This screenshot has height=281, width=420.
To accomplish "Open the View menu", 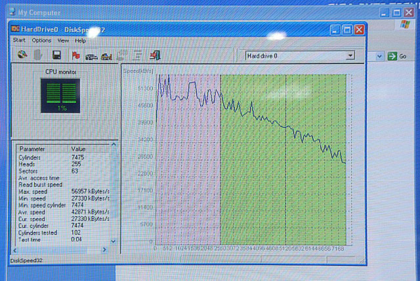I will pos(63,41).
